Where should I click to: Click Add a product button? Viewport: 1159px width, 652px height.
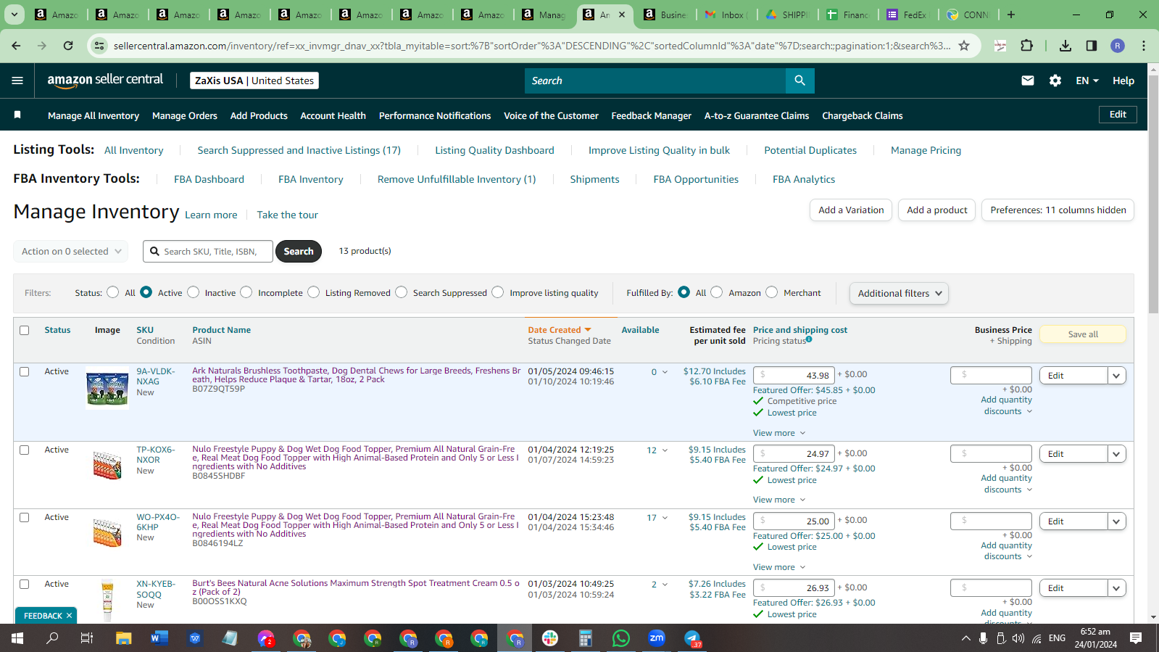(x=937, y=210)
